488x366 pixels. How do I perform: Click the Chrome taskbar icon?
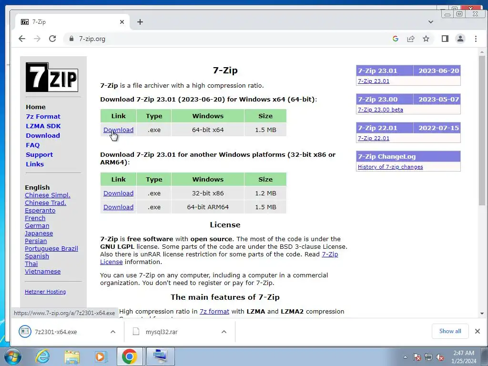pyautogui.click(x=130, y=356)
